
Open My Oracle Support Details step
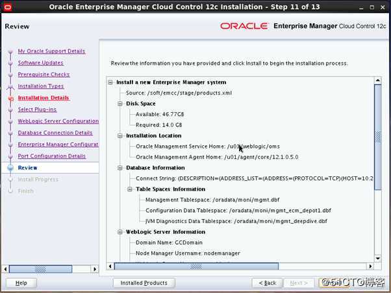click(x=51, y=51)
